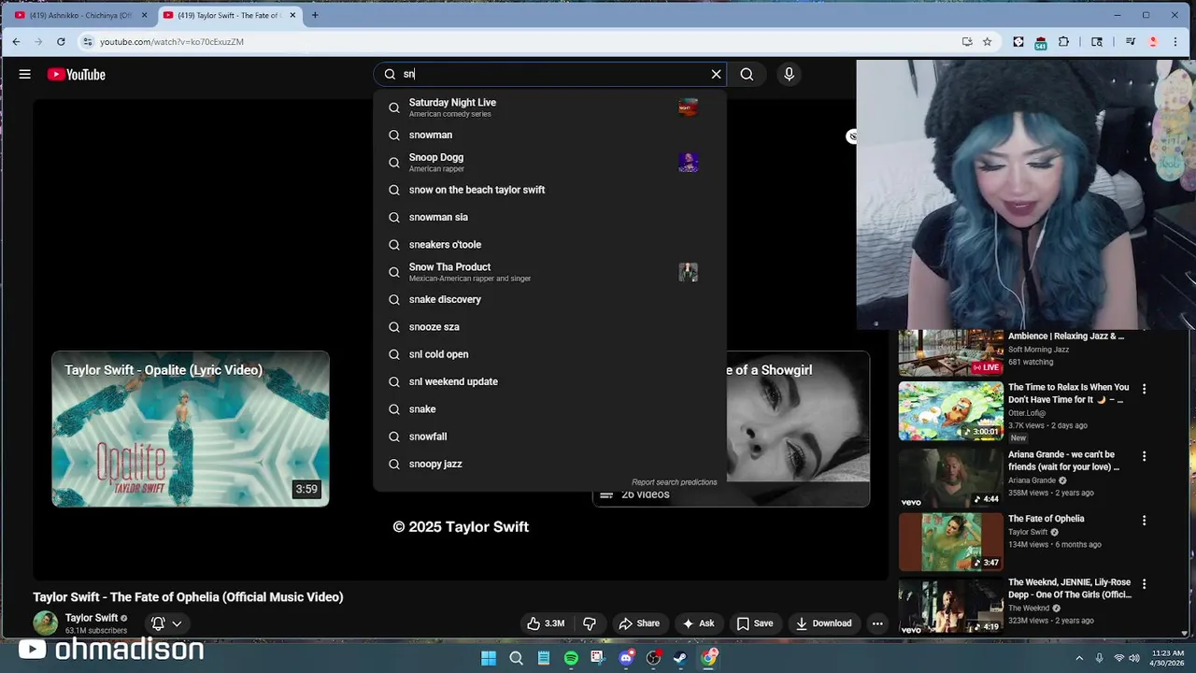This screenshot has height=673, width=1196.
Task: Like the video with thumbs up
Action: click(x=546, y=623)
